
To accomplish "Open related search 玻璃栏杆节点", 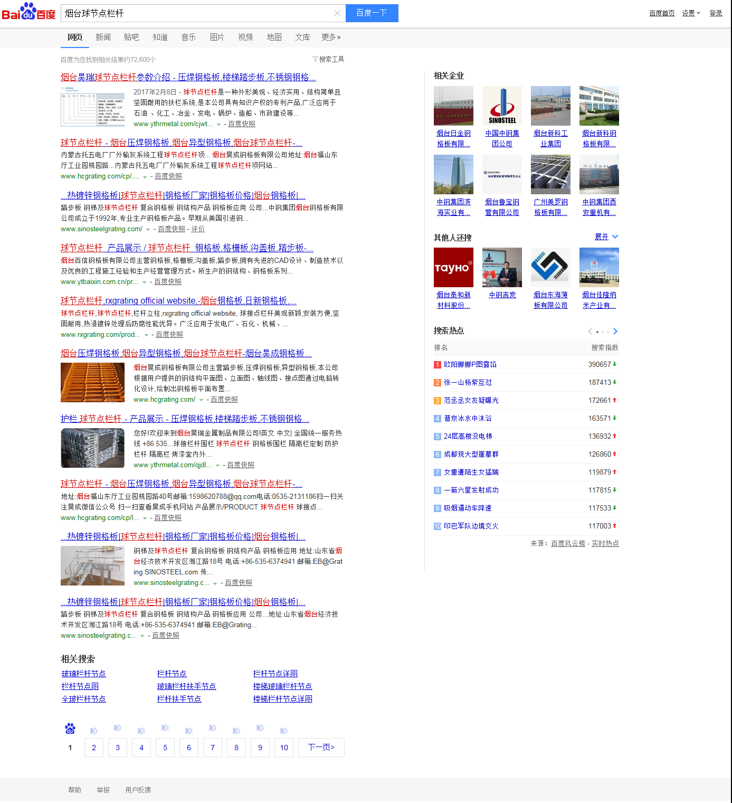I will tap(83, 674).
